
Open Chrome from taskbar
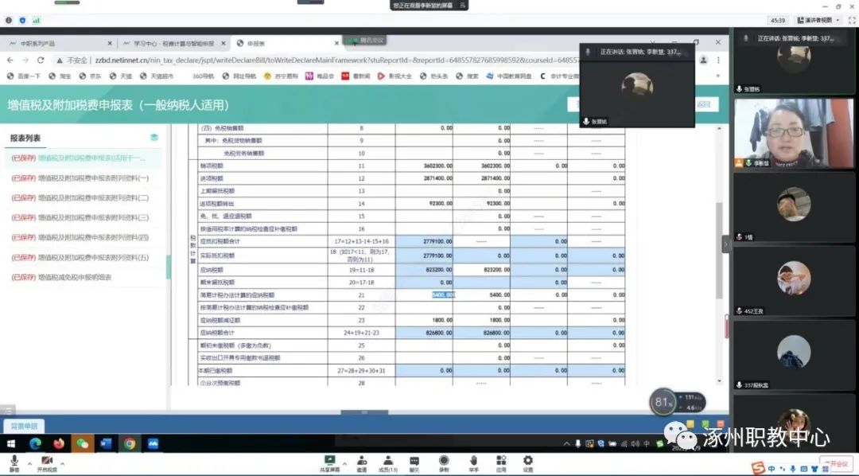130,443
